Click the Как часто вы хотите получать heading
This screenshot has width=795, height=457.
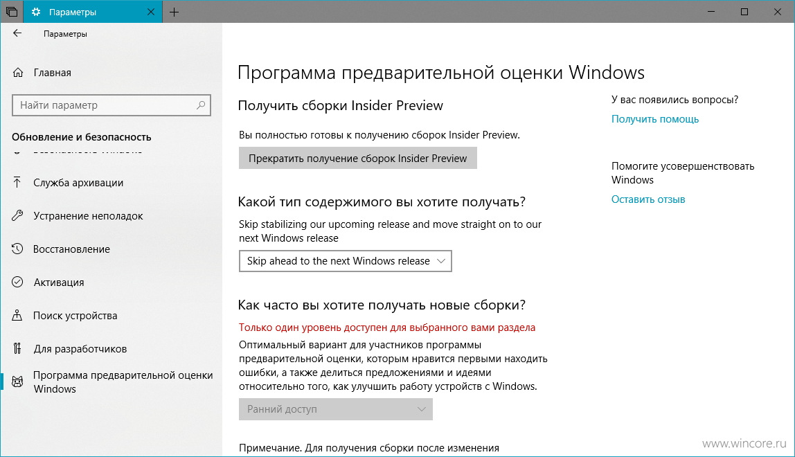click(x=382, y=305)
